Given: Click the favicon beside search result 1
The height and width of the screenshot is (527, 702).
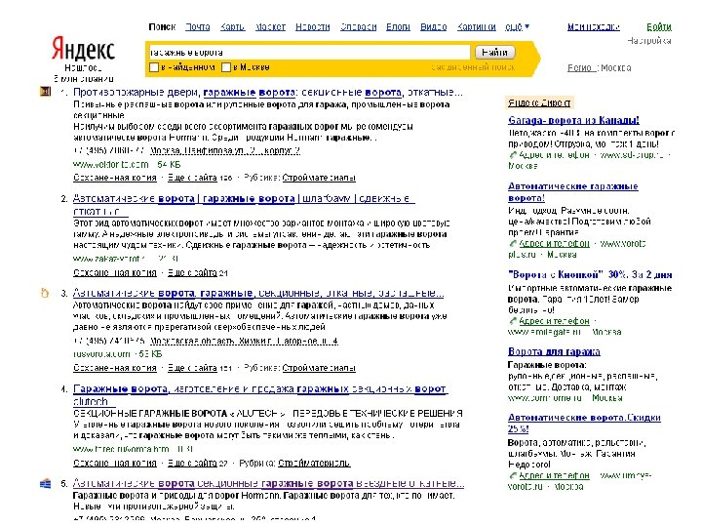Looking at the screenshot, I should pos(45,92).
